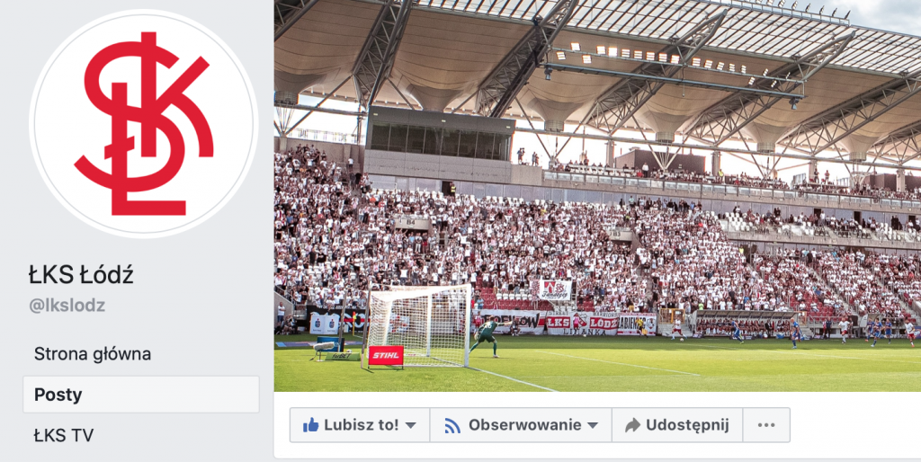The height and width of the screenshot is (462, 921).
Task: Toggle the Lubisz to! like button label
Action: point(362,425)
